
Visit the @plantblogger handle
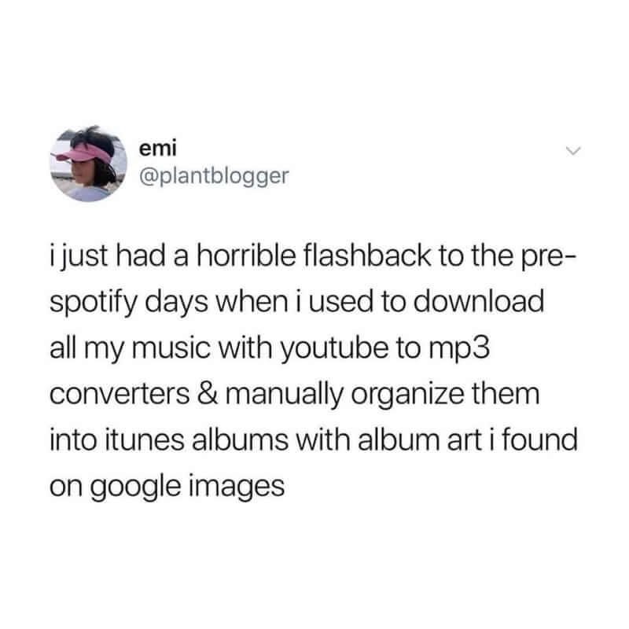(214, 176)
